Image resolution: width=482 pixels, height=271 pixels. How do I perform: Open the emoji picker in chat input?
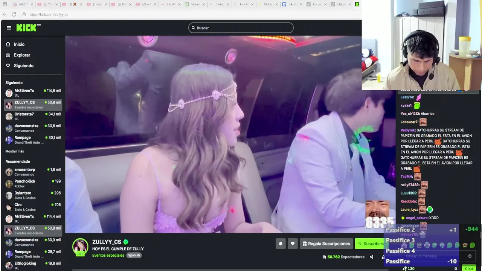tap(470, 256)
